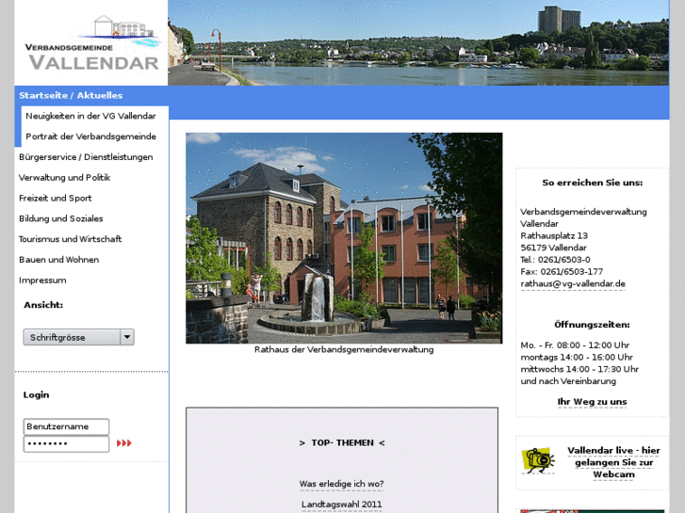685x513 pixels.
Task: Click the Benutzername input field
Action: tap(66, 427)
